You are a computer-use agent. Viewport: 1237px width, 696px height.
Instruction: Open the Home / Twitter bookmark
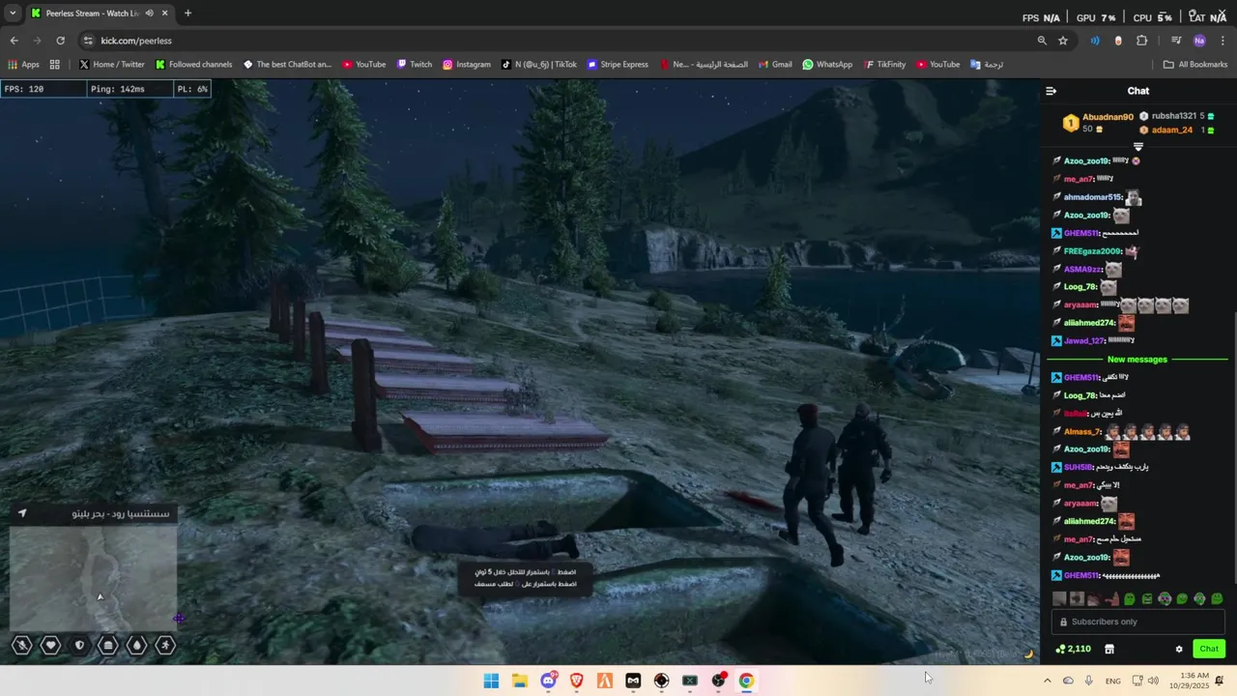(111, 65)
